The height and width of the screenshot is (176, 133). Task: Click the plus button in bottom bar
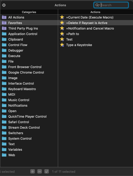(x=33, y=171)
